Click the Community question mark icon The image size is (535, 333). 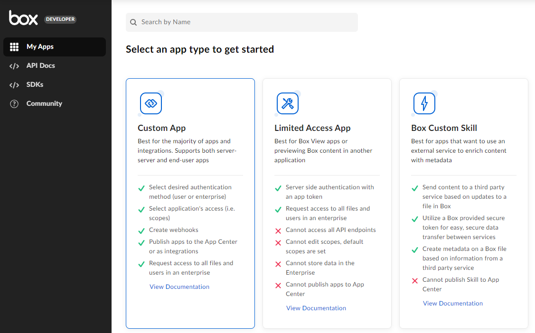(x=14, y=104)
